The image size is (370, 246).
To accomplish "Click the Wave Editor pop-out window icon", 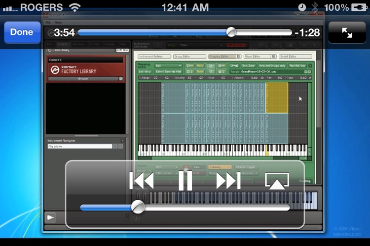I will coord(274,57).
